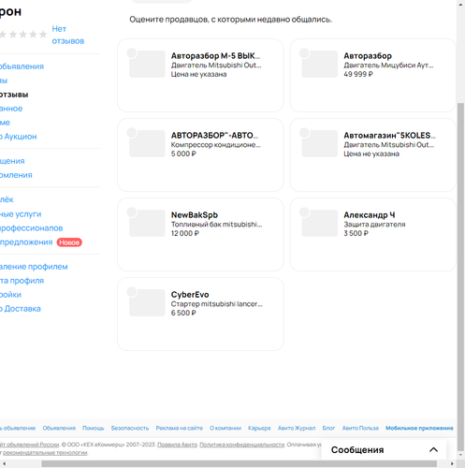Open защита профиля sidebar link

click(22, 281)
